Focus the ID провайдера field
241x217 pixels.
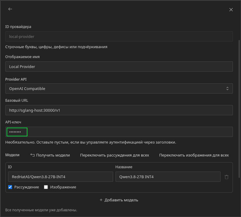tap(119, 36)
